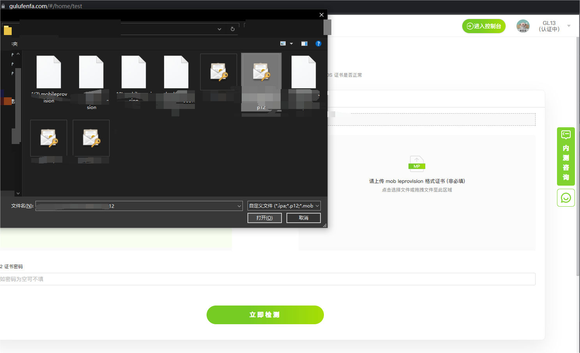Click the 进入控制台 green button
Image resolution: width=580 pixels, height=353 pixels.
click(x=484, y=26)
